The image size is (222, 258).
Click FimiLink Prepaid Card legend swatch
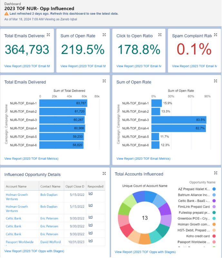click(x=214, y=207)
